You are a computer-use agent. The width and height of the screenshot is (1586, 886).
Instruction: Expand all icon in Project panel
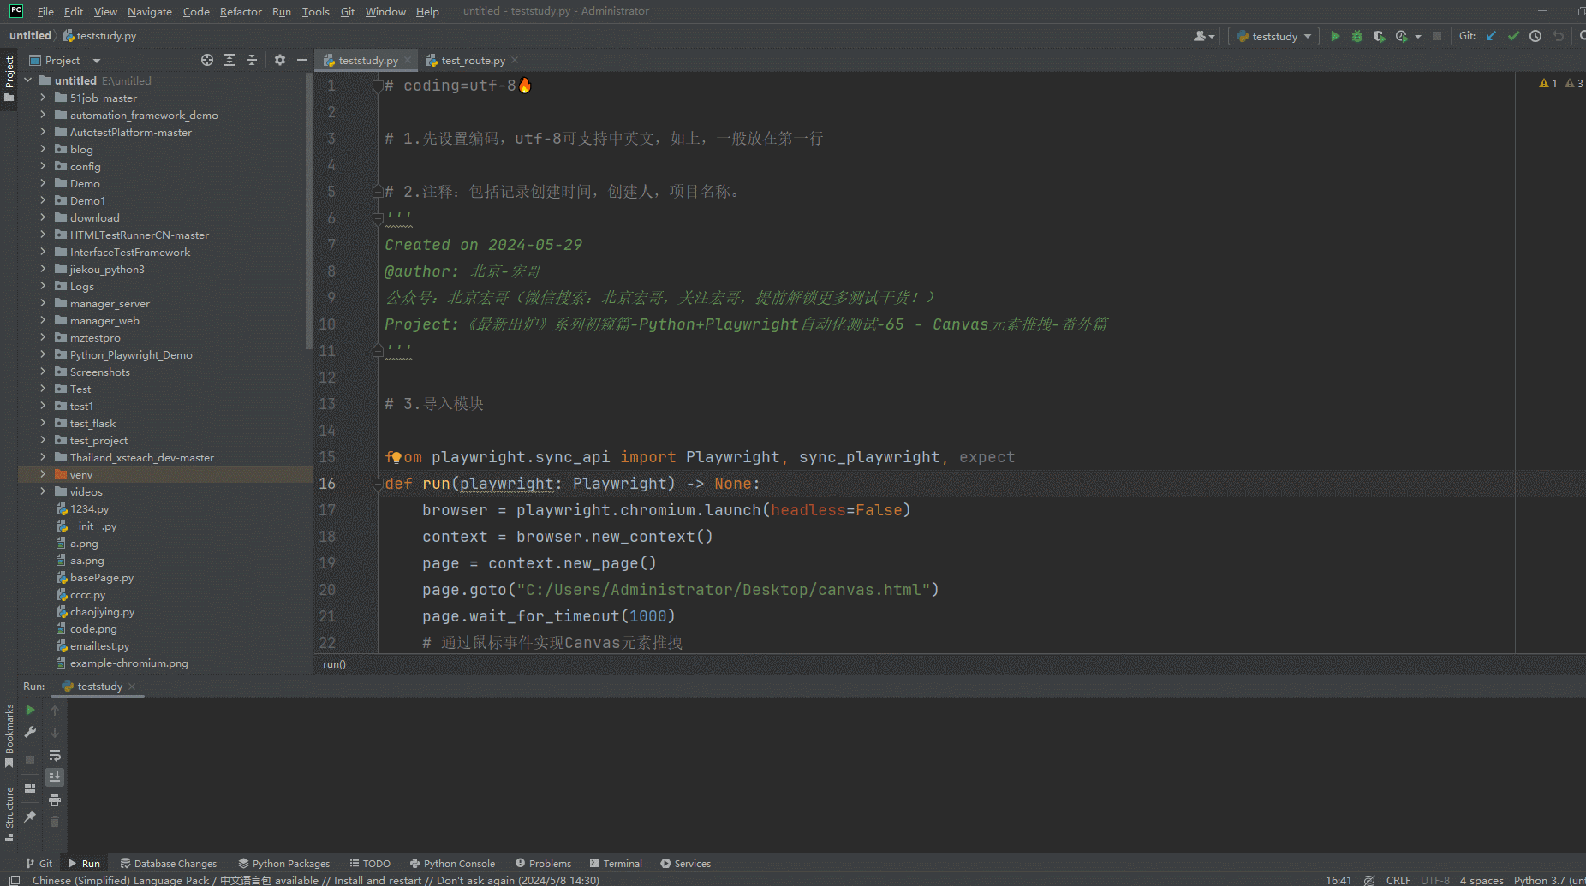(230, 60)
